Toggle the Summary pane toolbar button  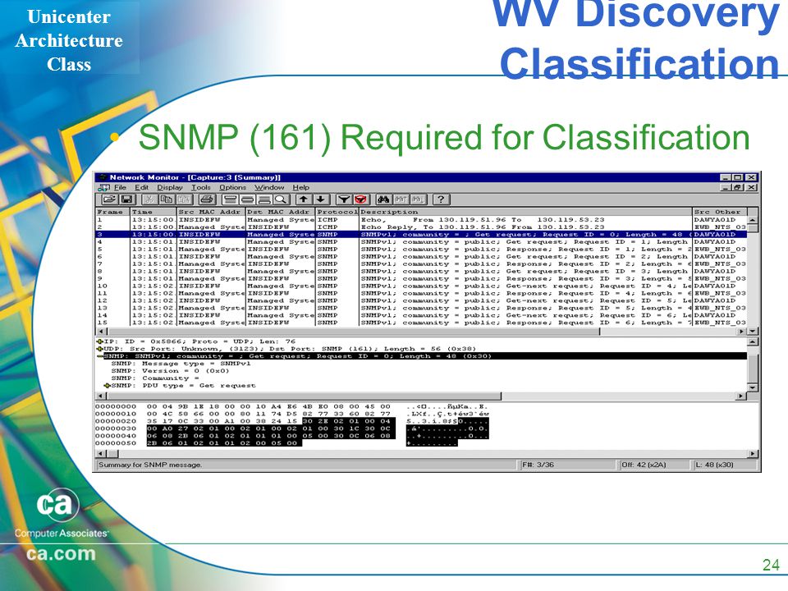point(231,199)
